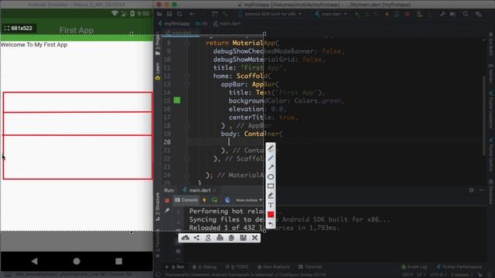Viewport: 495px width, 278px height.
Task: Build project with the hammer icon
Action: (225, 14)
